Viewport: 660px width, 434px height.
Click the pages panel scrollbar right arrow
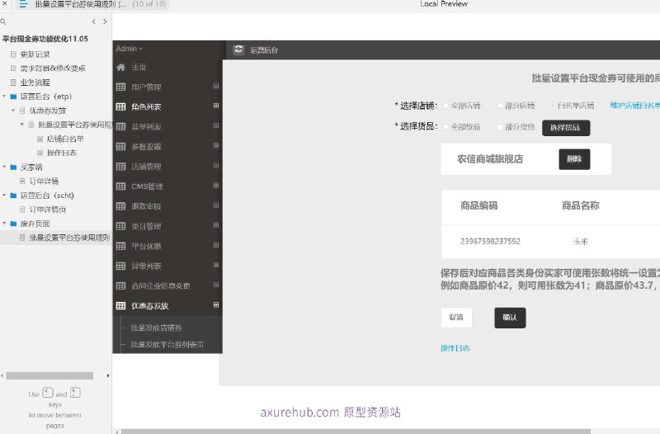pyautogui.click(x=108, y=375)
